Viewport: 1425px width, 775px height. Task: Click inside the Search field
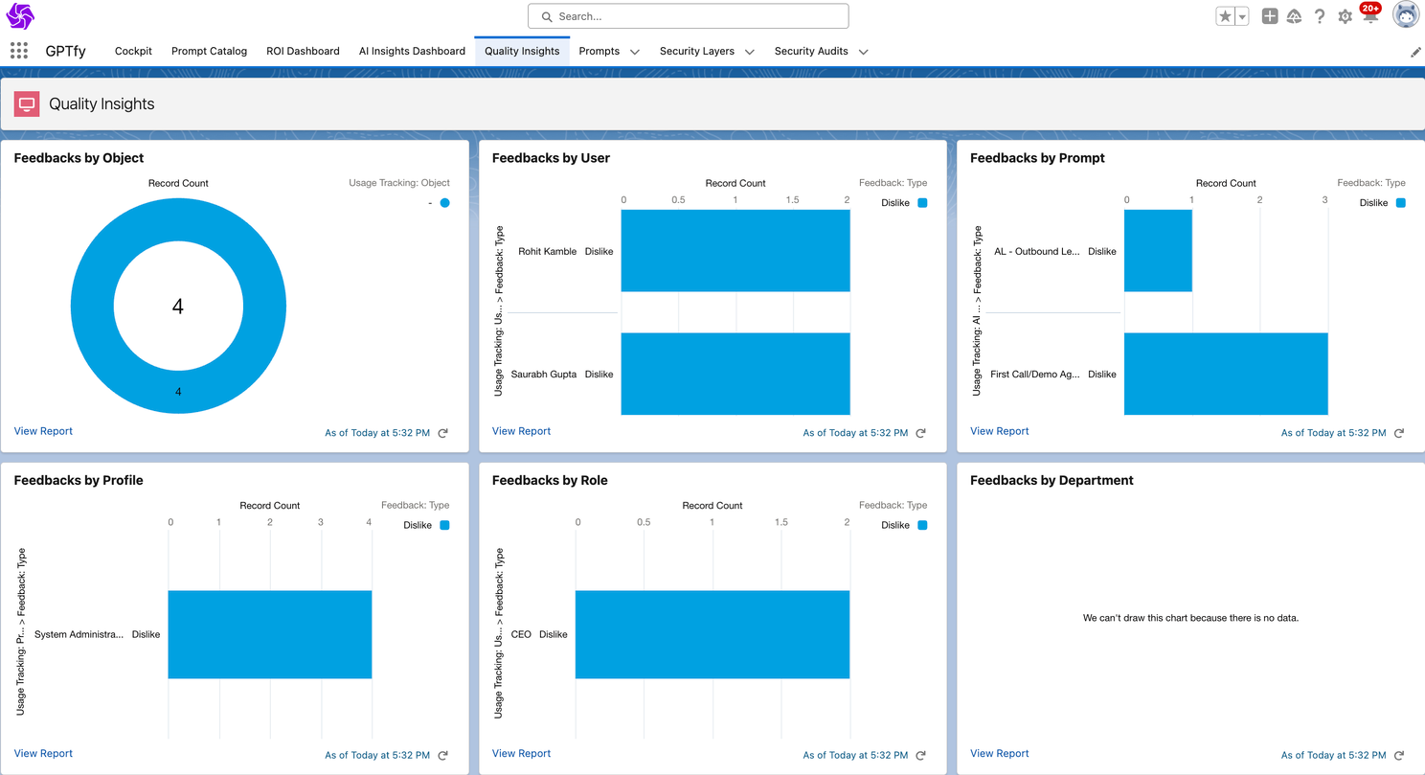point(688,16)
